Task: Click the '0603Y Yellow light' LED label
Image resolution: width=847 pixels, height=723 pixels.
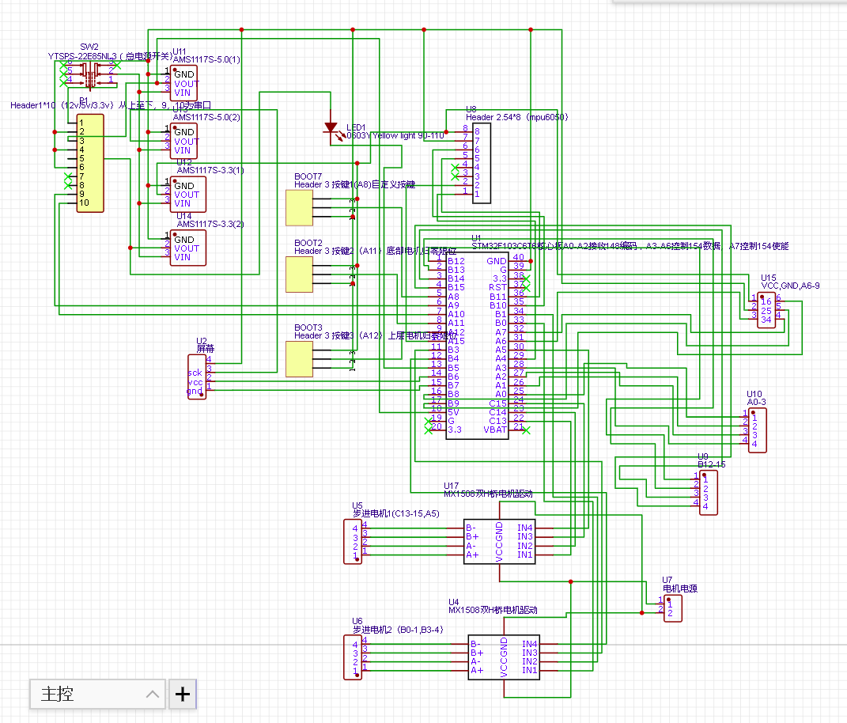Action: coord(395,135)
